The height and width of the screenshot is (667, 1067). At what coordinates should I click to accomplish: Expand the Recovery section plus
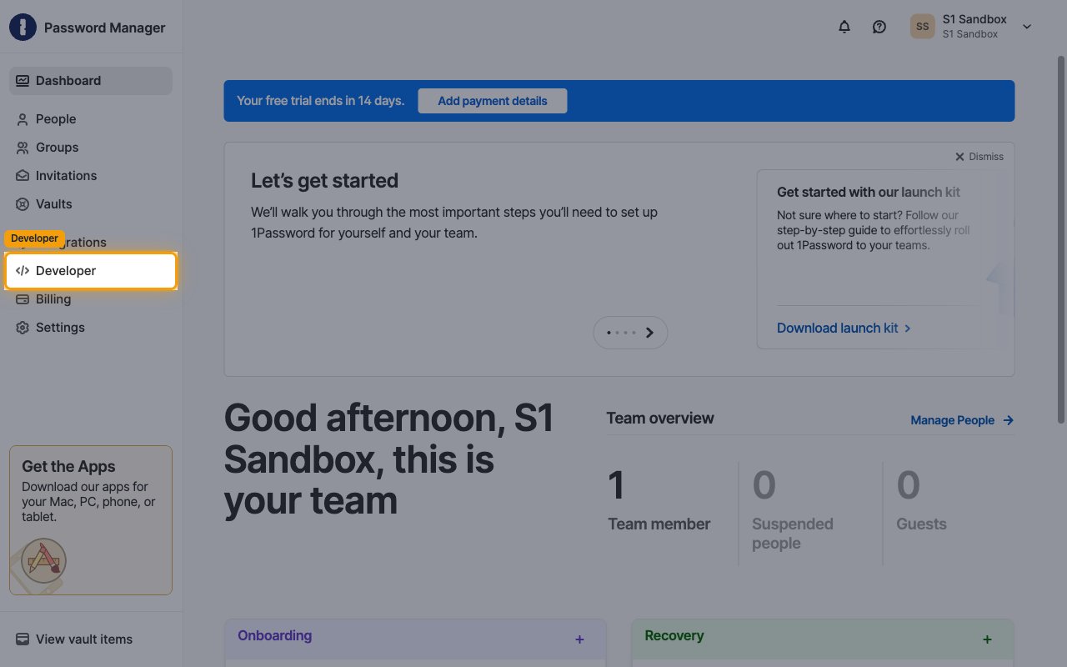[x=987, y=639]
